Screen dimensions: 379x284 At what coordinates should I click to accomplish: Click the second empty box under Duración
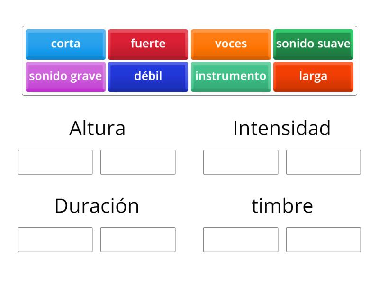[138, 240]
